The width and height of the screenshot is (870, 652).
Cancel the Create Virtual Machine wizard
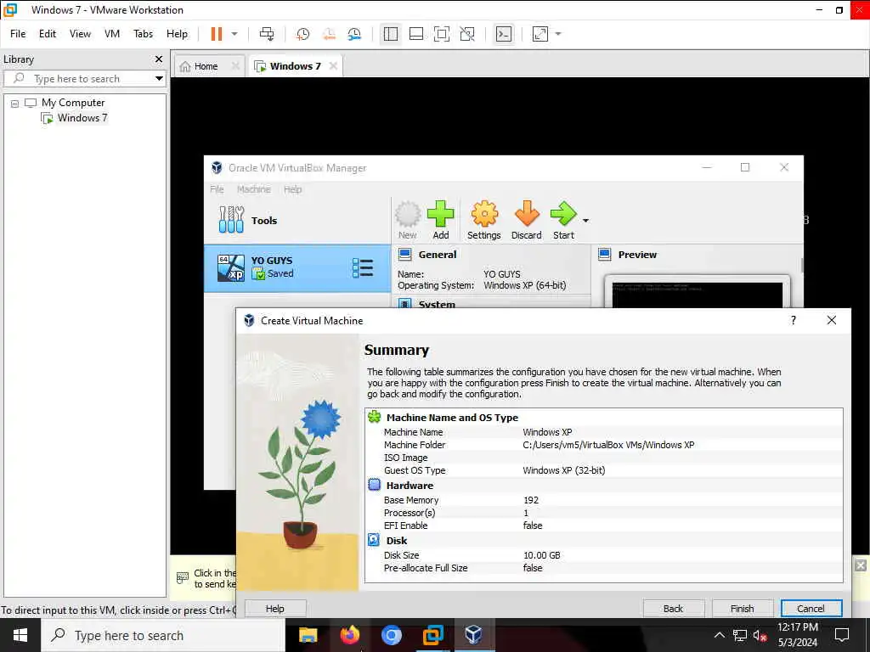811,608
